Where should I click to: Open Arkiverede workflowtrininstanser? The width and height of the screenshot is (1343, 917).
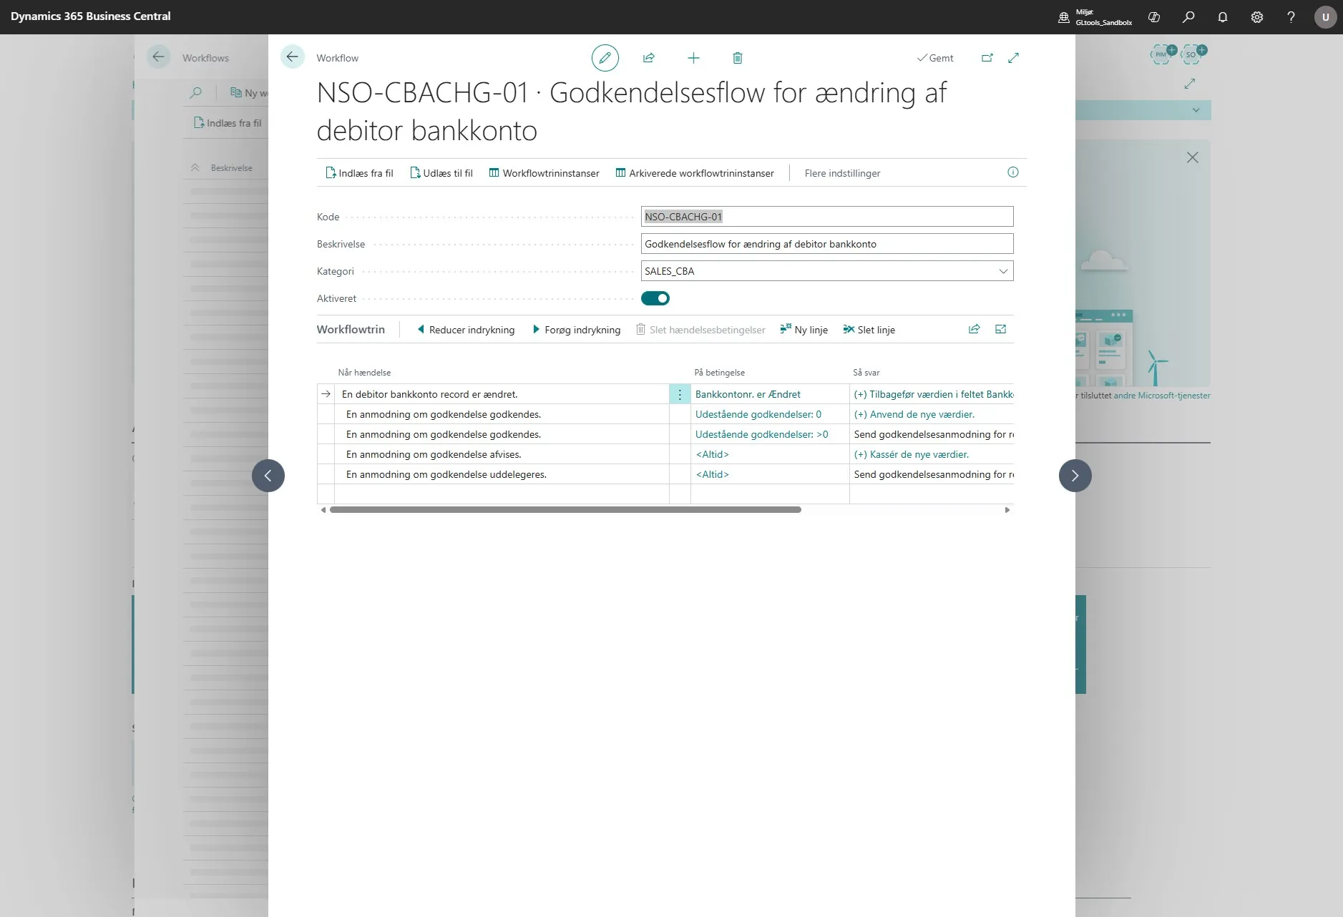(x=695, y=173)
